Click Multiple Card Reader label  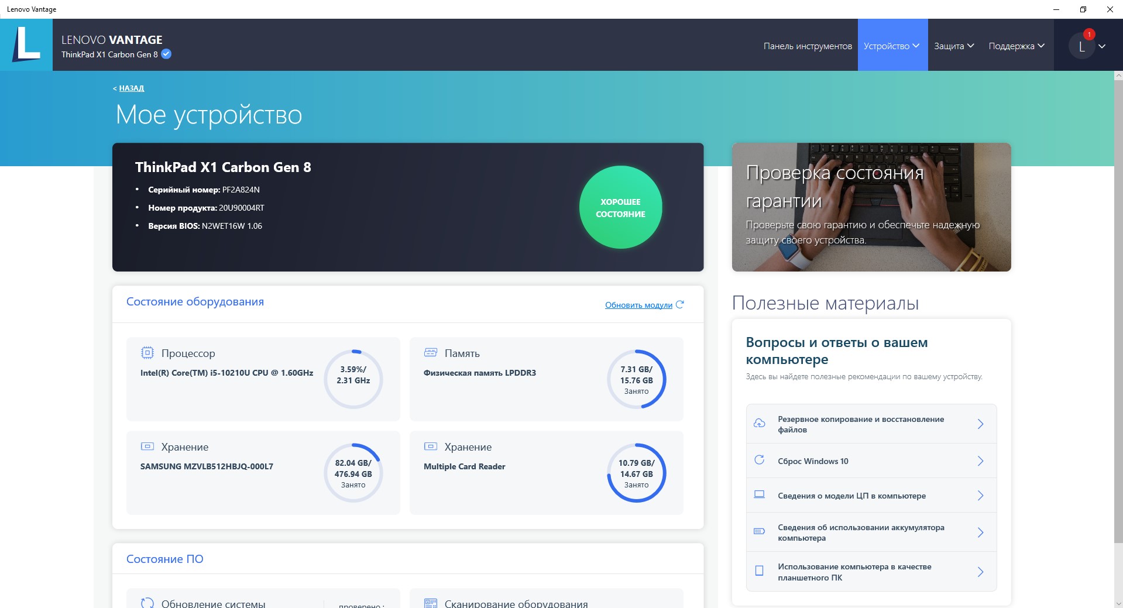pos(464,466)
